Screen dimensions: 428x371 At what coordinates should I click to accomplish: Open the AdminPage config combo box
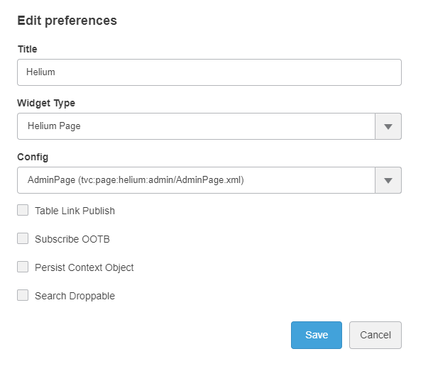[x=196, y=180]
